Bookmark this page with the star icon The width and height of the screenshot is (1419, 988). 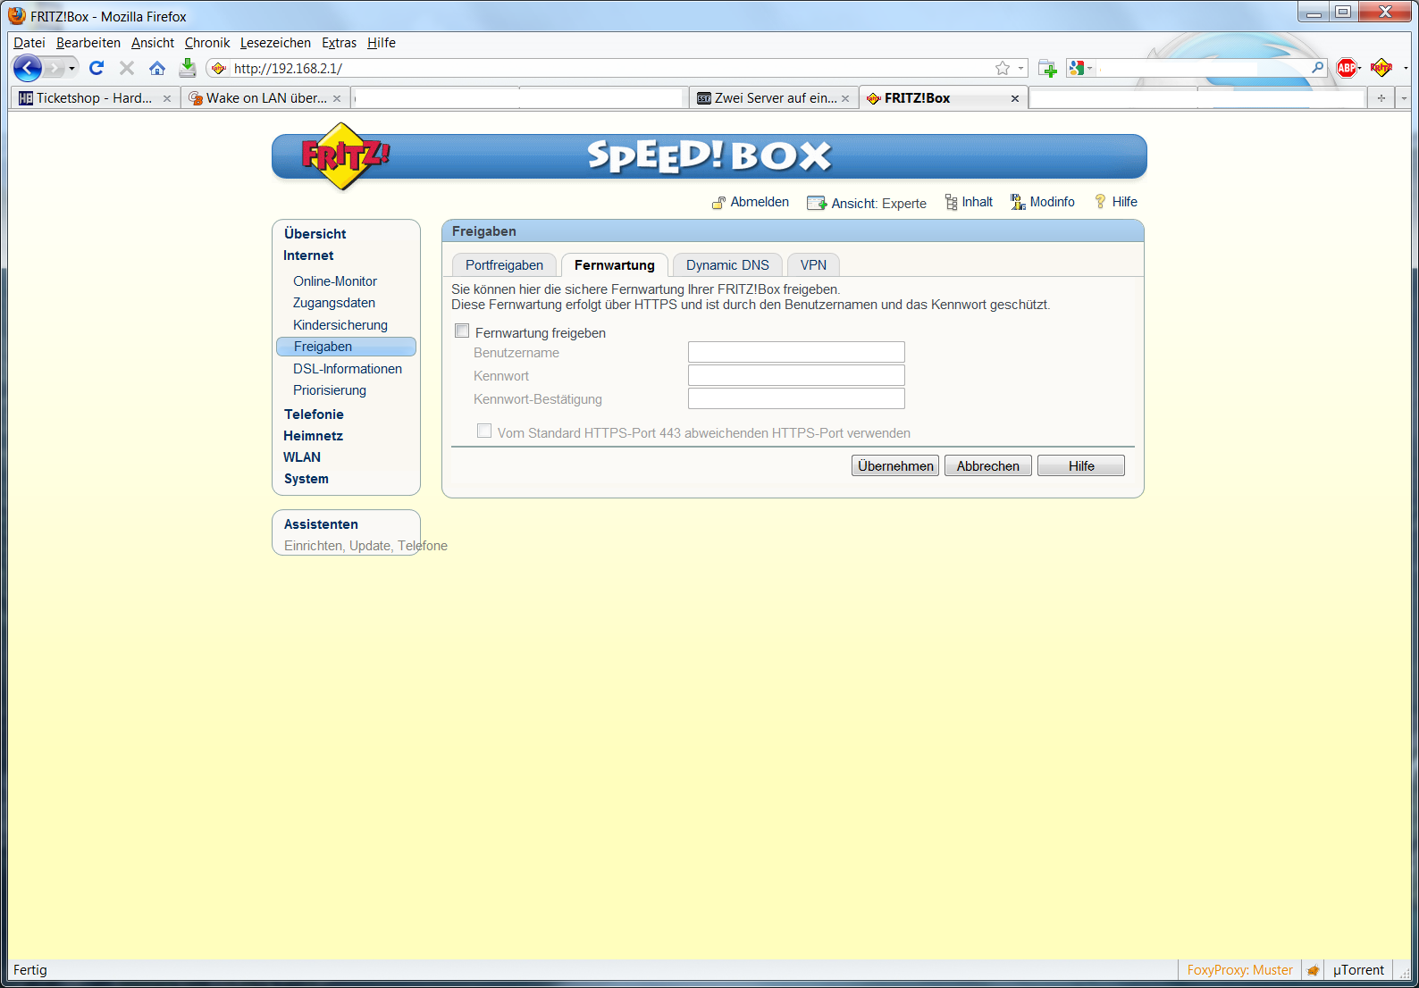(1003, 68)
